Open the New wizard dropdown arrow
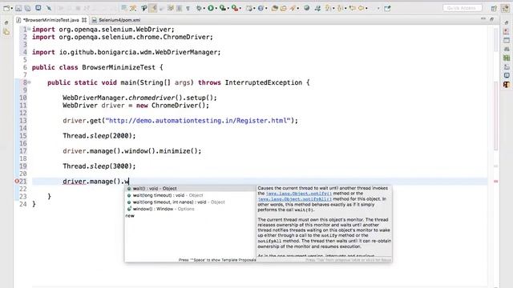Screen dimensions: 513x288 [12, 8]
